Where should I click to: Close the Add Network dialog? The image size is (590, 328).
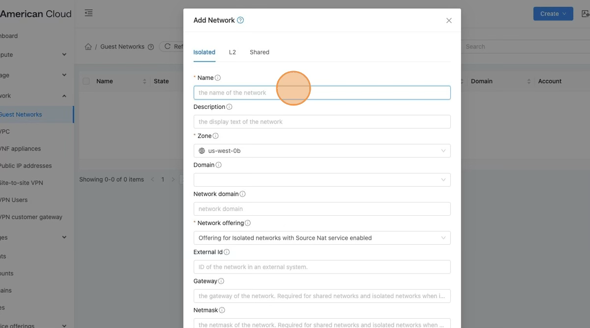click(449, 21)
